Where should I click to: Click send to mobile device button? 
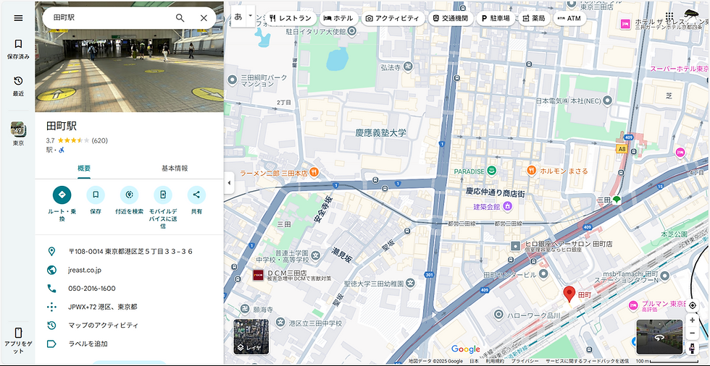(163, 195)
